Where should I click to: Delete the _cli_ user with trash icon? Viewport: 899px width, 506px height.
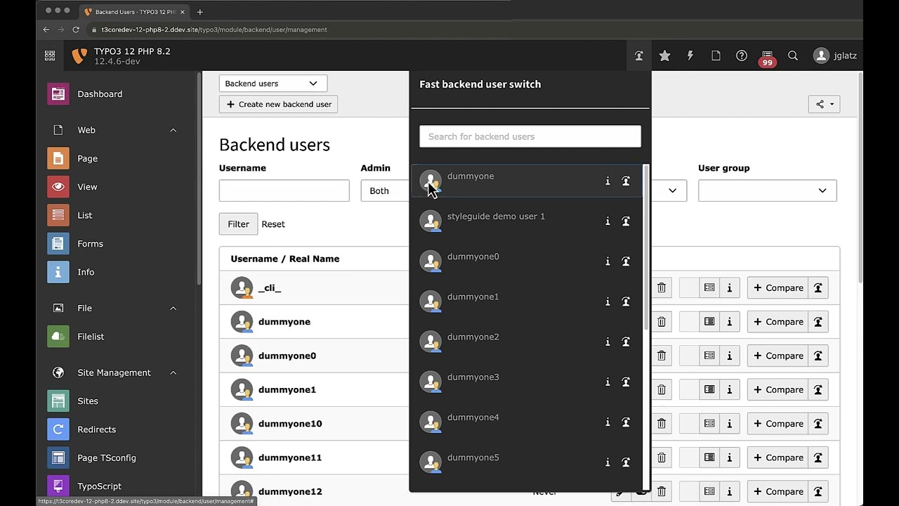click(x=661, y=287)
